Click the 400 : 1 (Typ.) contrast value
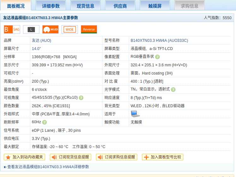The image size is (236, 177). pyautogui.click(x=147, y=81)
